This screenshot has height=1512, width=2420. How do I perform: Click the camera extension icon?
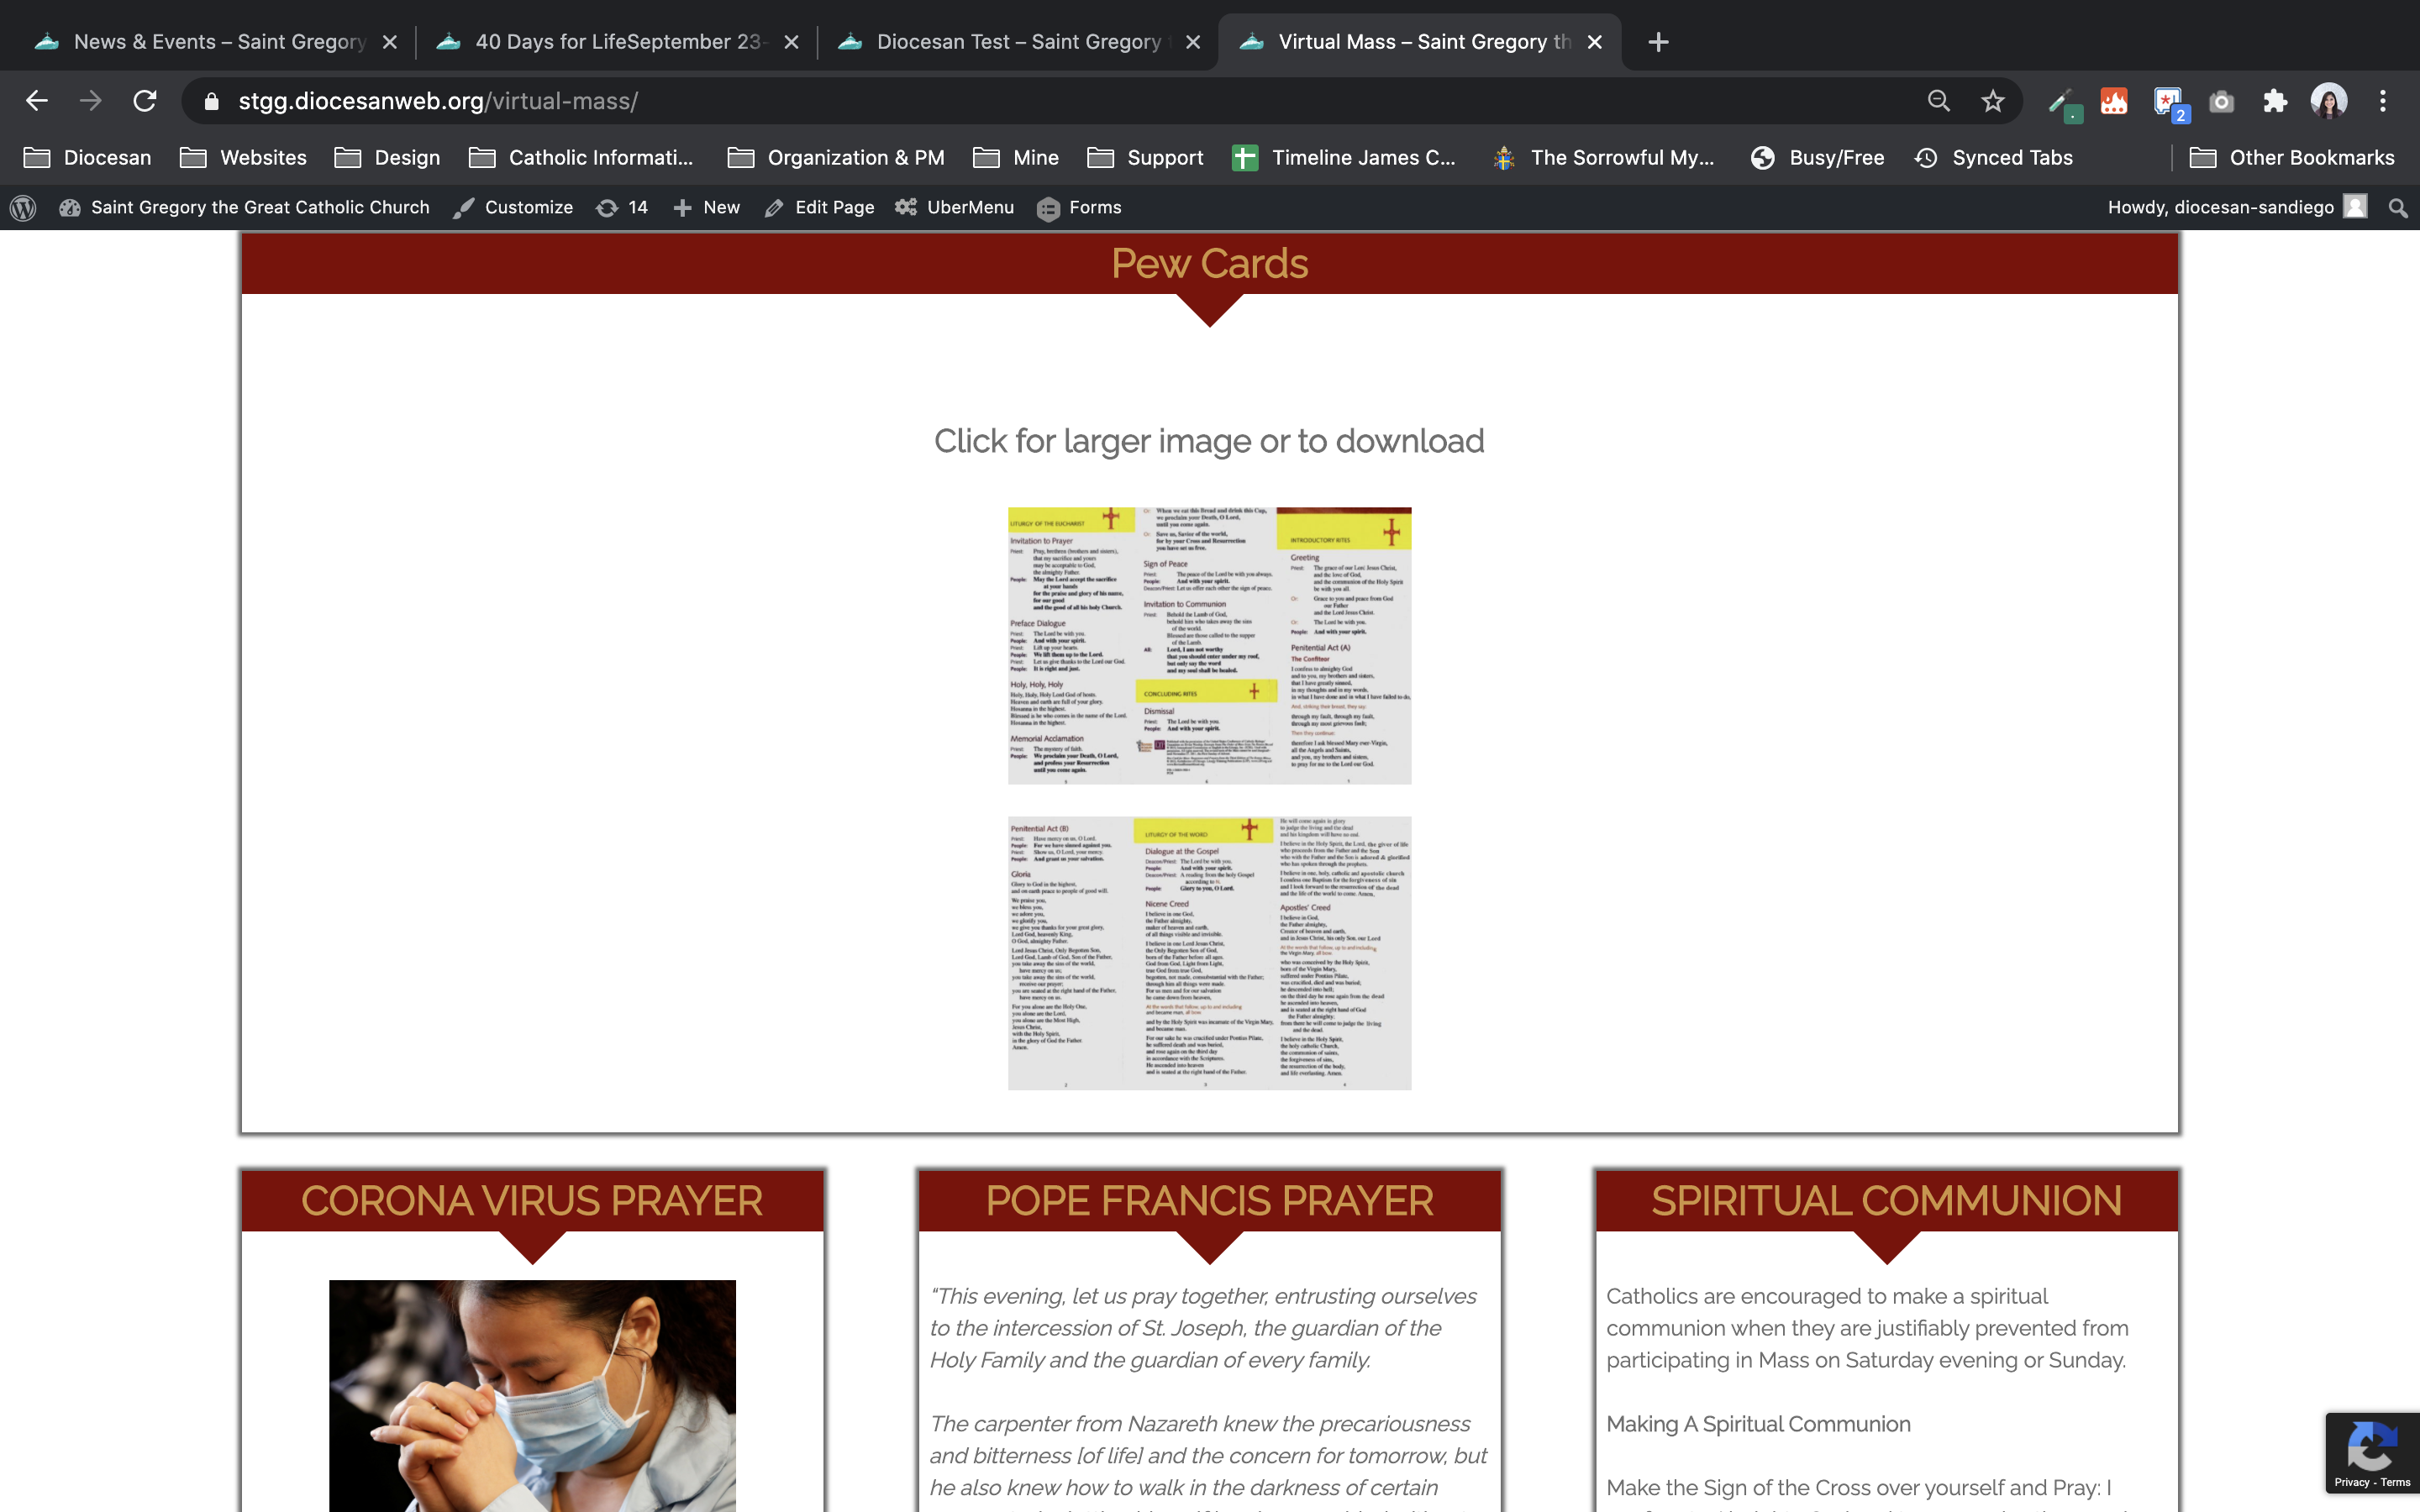click(2221, 101)
